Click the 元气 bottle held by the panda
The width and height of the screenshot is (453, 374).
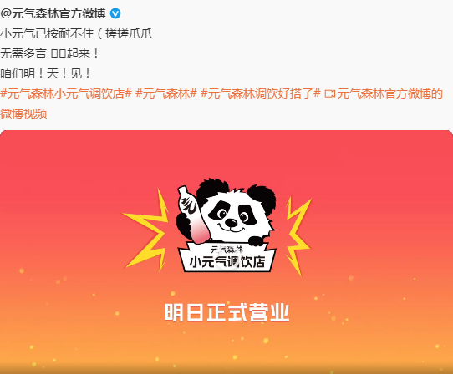click(x=191, y=215)
